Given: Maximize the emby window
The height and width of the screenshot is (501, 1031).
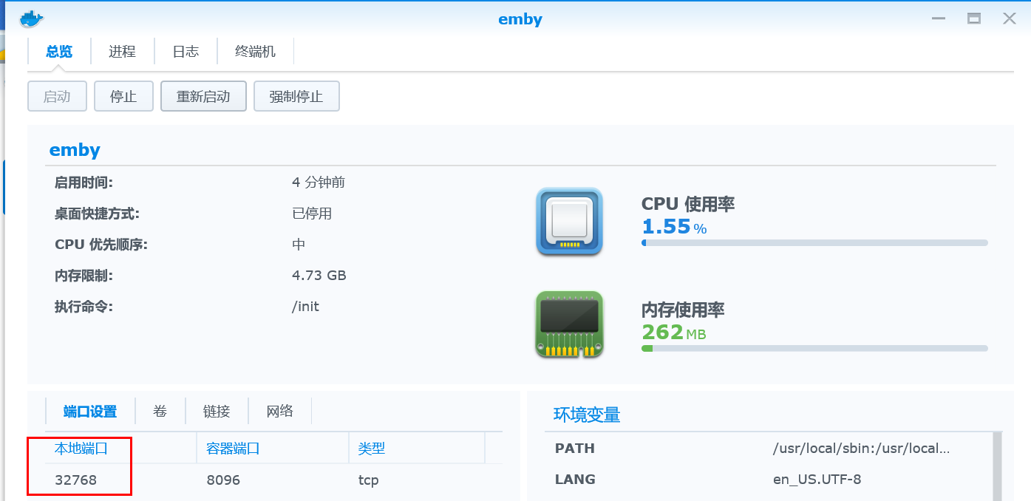Looking at the screenshot, I should coord(974,18).
